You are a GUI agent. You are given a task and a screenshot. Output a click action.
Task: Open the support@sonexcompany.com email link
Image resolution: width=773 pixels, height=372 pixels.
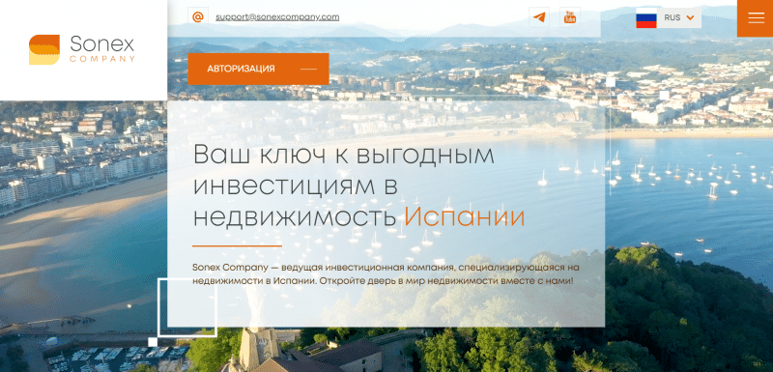tap(277, 16)
